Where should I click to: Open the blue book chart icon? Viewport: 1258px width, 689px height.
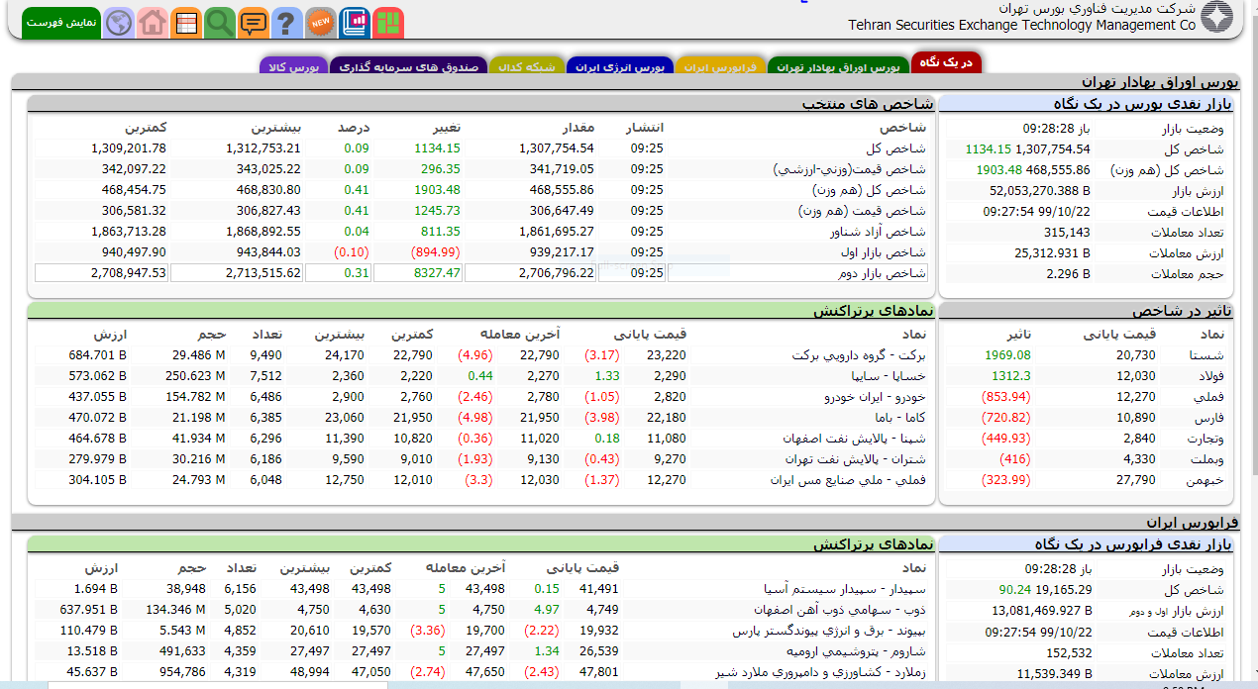(x=354, y=23)
